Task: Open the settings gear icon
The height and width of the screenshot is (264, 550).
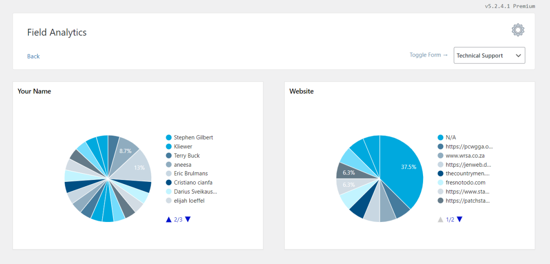Action: tap(518, 30)
